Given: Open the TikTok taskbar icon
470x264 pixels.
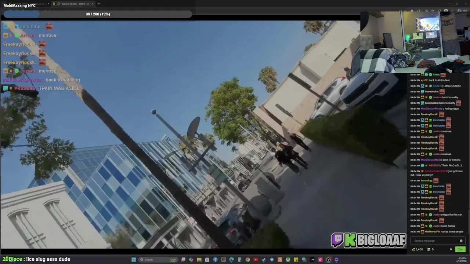Looking at the screenshot, I should pos(320,260).
